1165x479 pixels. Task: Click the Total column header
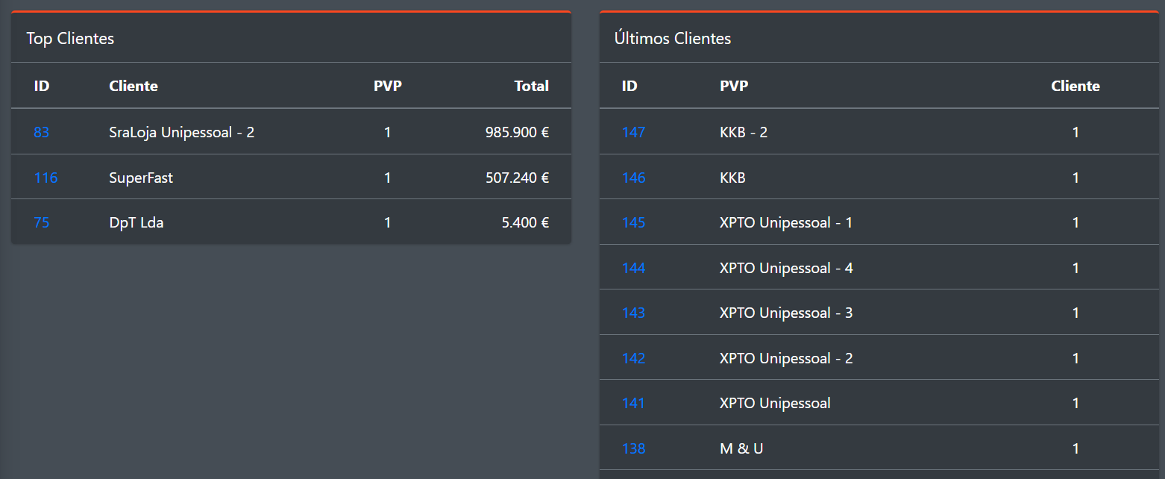pyautogui.click(x=531, y=86)
